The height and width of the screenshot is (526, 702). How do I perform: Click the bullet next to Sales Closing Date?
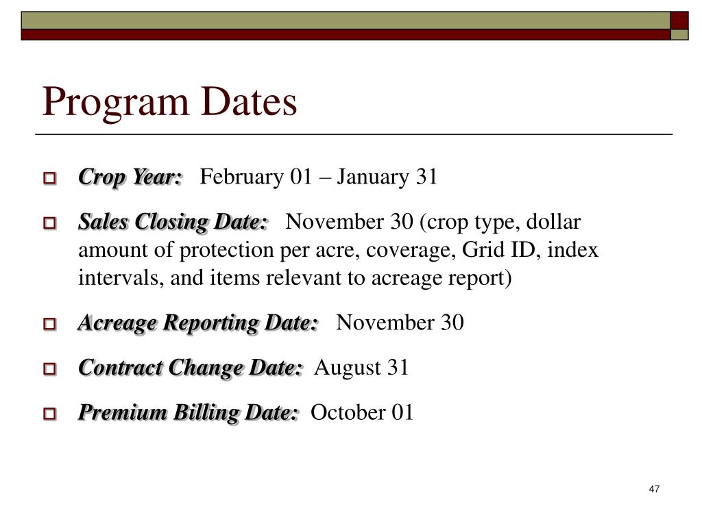pos(50,224)
